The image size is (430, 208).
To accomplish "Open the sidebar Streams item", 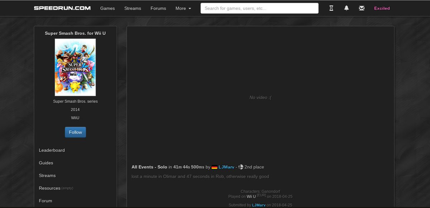I will [47, 175].
